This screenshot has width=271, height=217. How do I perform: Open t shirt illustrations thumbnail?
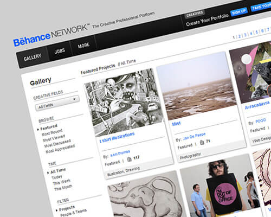coord(124,102)
